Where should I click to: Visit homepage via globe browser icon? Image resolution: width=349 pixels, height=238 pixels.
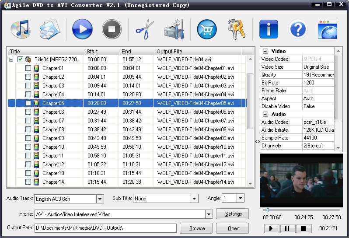pyautogui.click(x=328, y=29)
